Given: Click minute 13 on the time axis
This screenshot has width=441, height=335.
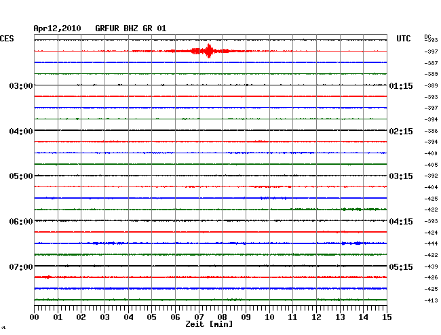Looking at the screenshot, I should [340, 317].
